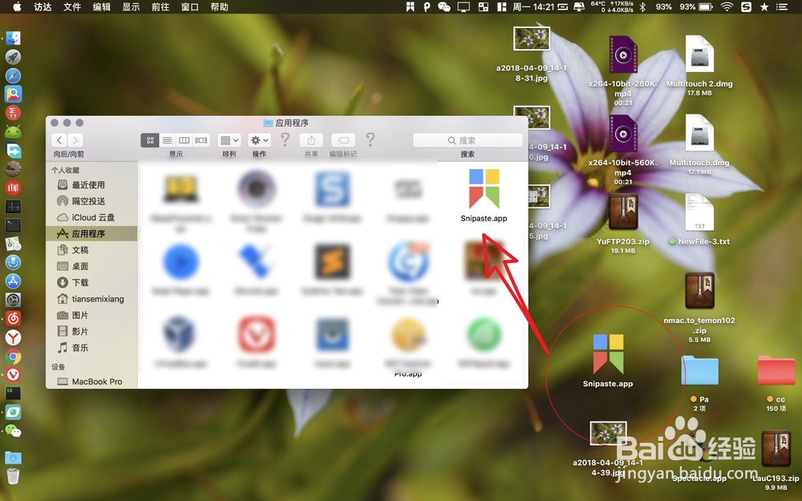Screen dimensions: 802x501
Task: Open the 帮助 menu
Action: coord(220,6)
